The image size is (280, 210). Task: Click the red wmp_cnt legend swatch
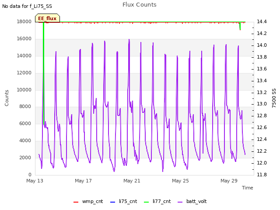[x=76, y=202]
